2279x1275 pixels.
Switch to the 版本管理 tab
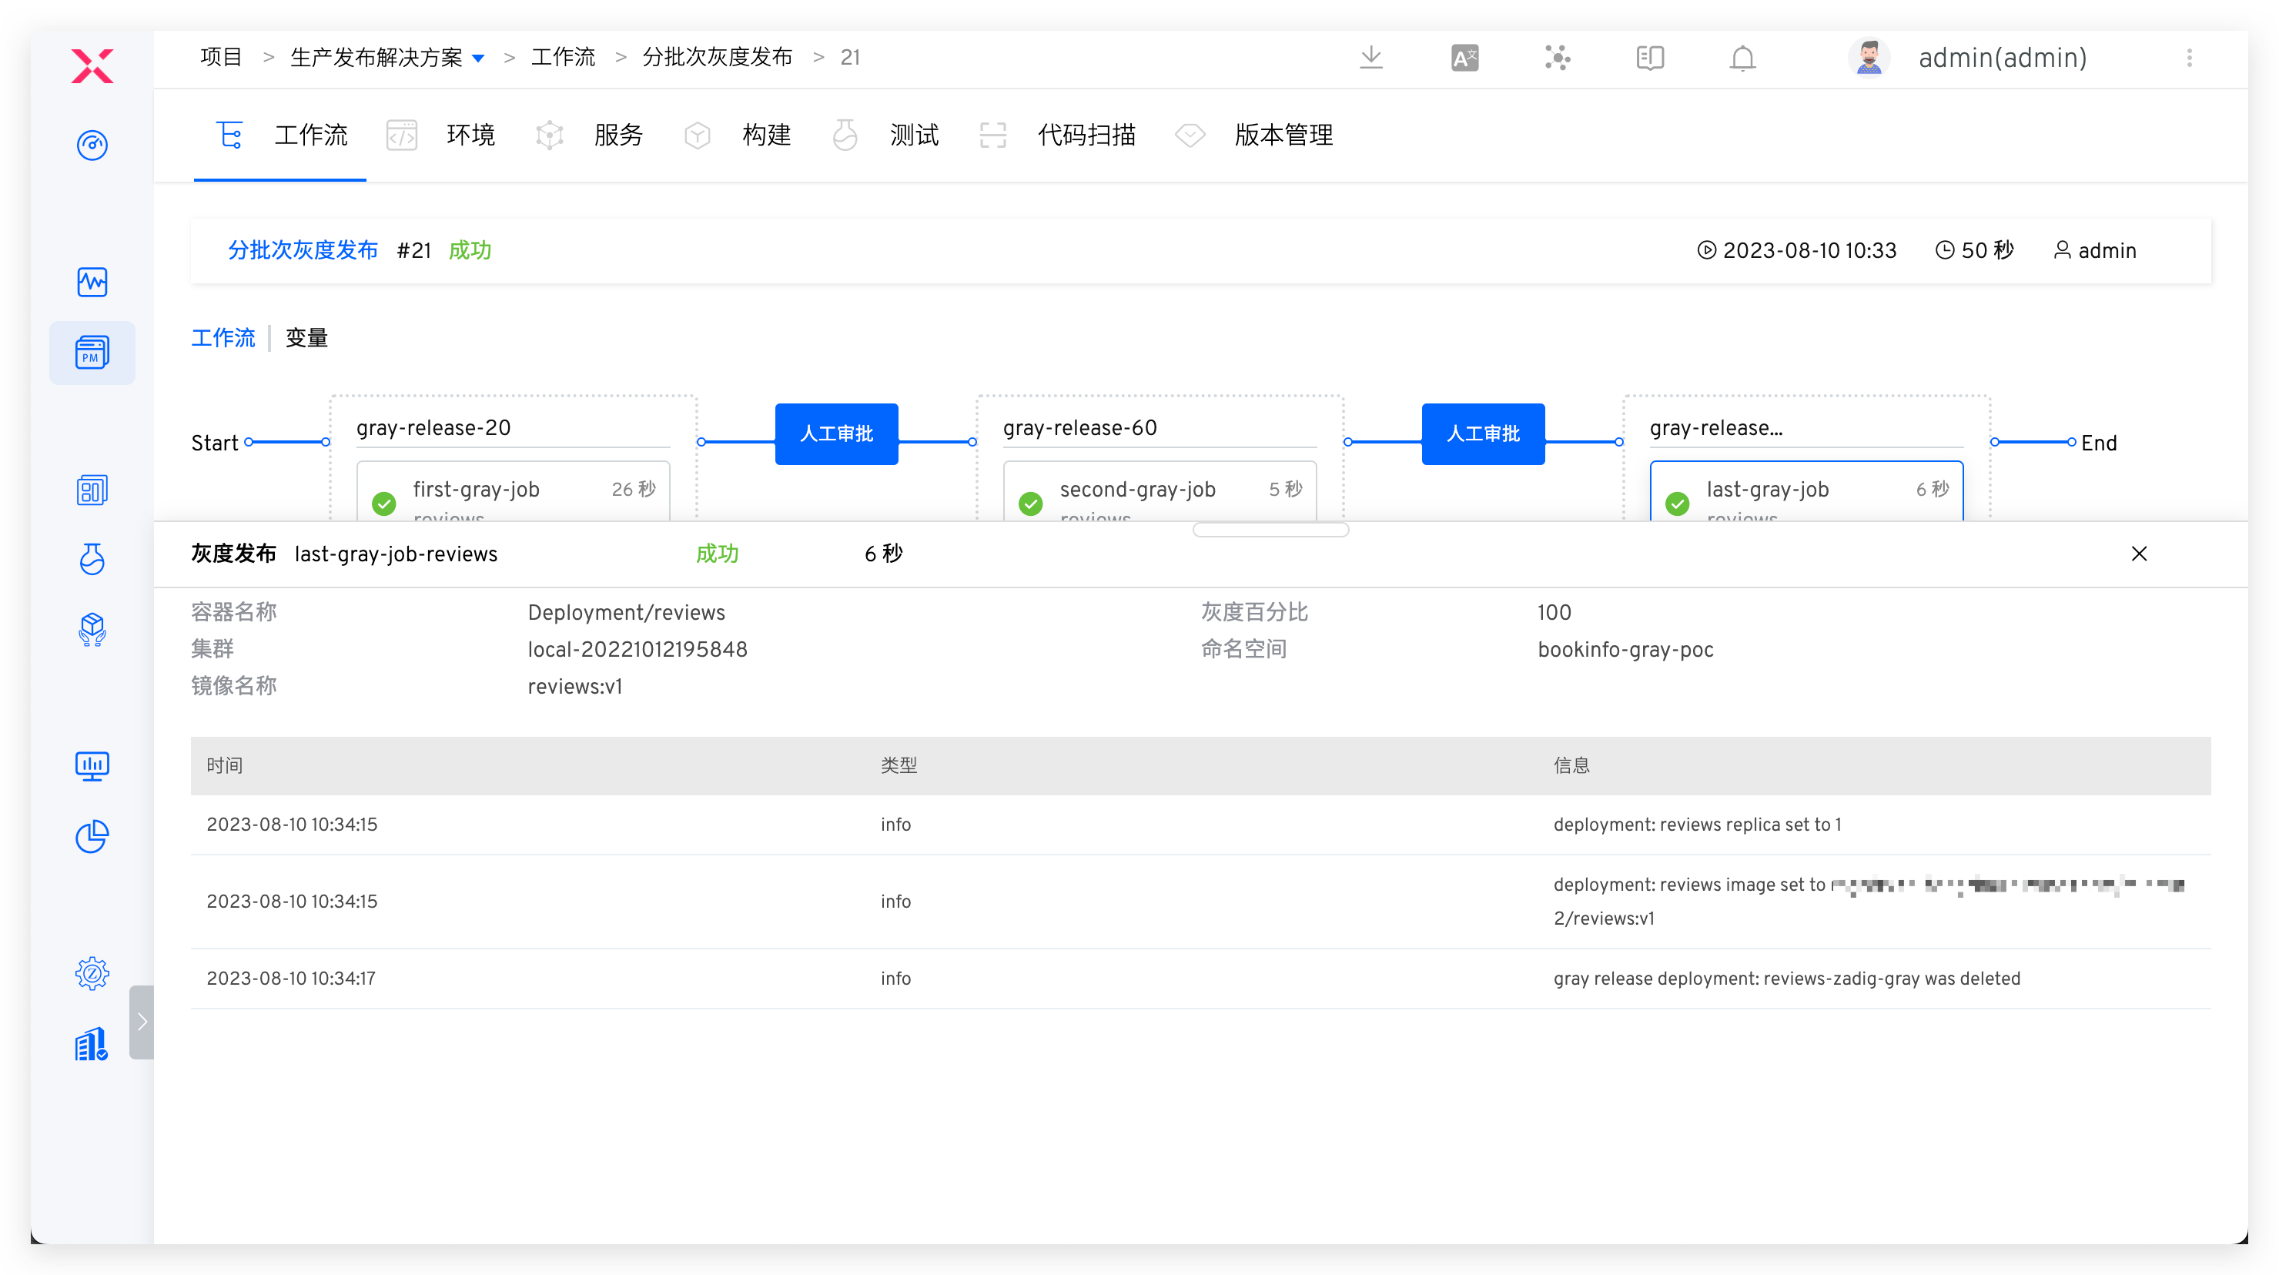1282,136
